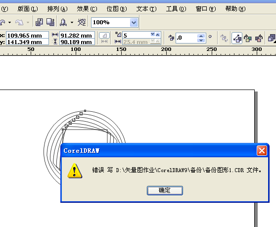Open the 位图(B) menu
The image size is (276, 227).
pos(117,9)
